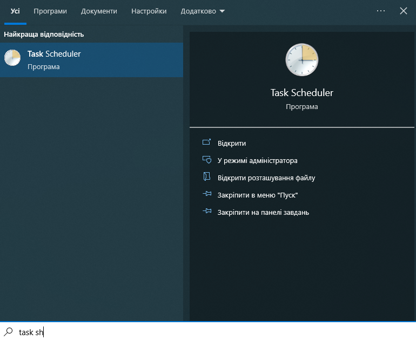Click the Task Scheduler clock icon in results
416x340 pixels.
[x=12, y=58]
